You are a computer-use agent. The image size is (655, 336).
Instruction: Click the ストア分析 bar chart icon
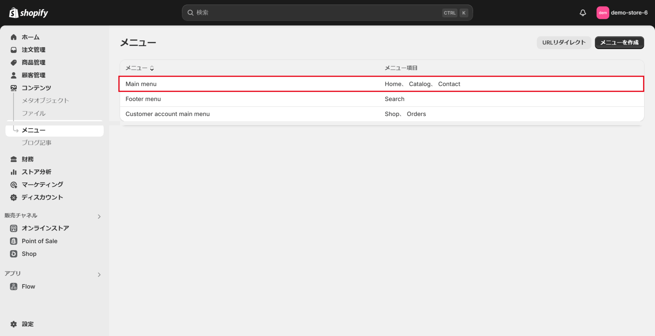[x=14, y=172]
